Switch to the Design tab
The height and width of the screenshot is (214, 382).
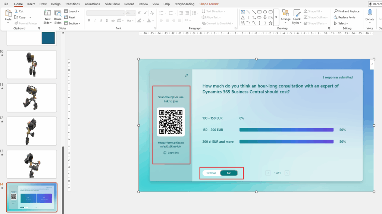tap(56, 4)
